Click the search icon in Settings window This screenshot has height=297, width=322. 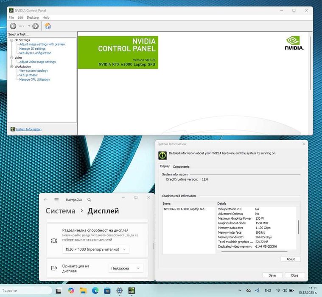point(89,200)
